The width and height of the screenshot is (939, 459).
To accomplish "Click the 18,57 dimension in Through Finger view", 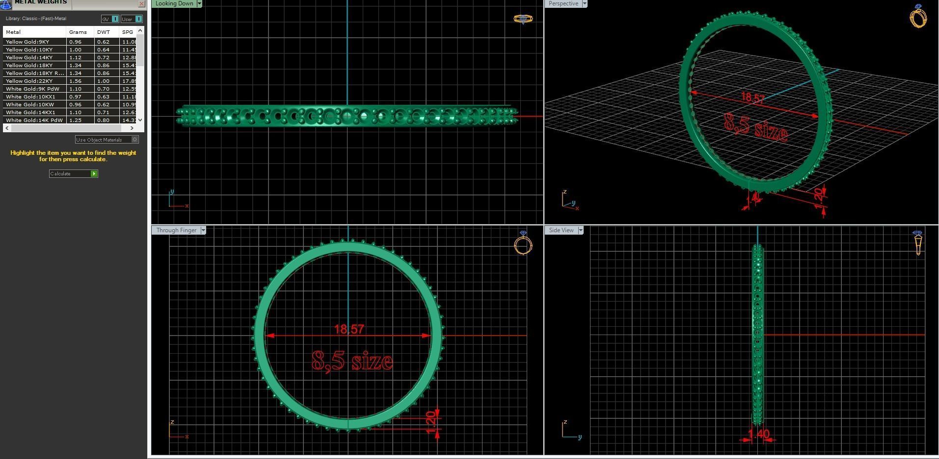I will coord(349,329).
